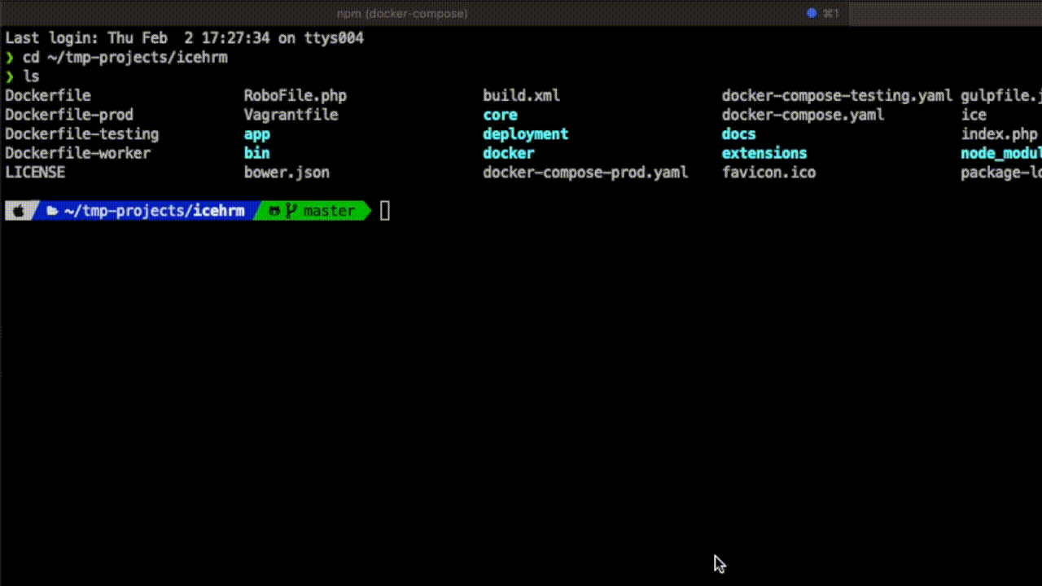
Task: Click the folder icon before the prompt path
Action: tap(52, 210)
